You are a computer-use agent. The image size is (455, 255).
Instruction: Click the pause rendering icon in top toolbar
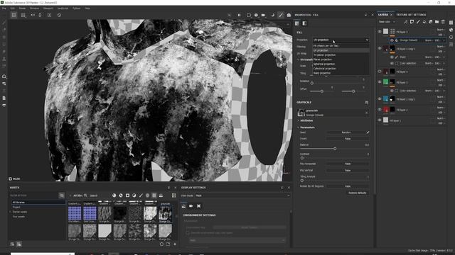pyautogui.click(x=239, y=15)
